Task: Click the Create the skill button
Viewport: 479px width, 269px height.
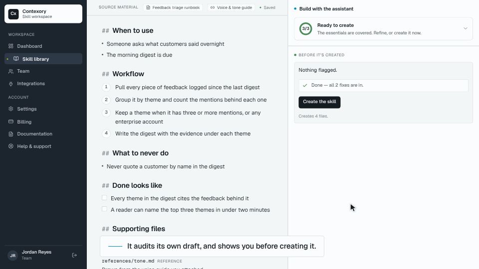Action: point(319,102)
